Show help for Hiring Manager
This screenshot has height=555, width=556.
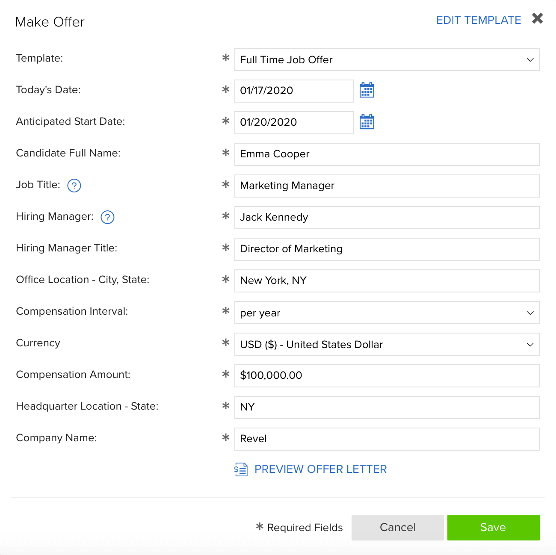(x=107, y=217)
